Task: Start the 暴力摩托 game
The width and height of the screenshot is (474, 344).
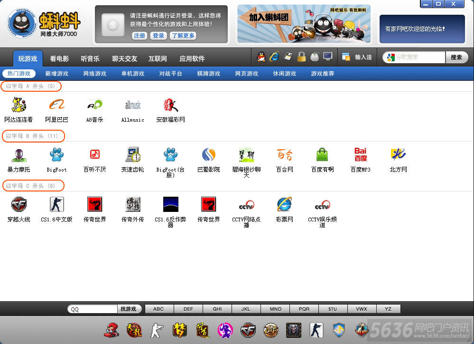Action: tap(19, 160)
